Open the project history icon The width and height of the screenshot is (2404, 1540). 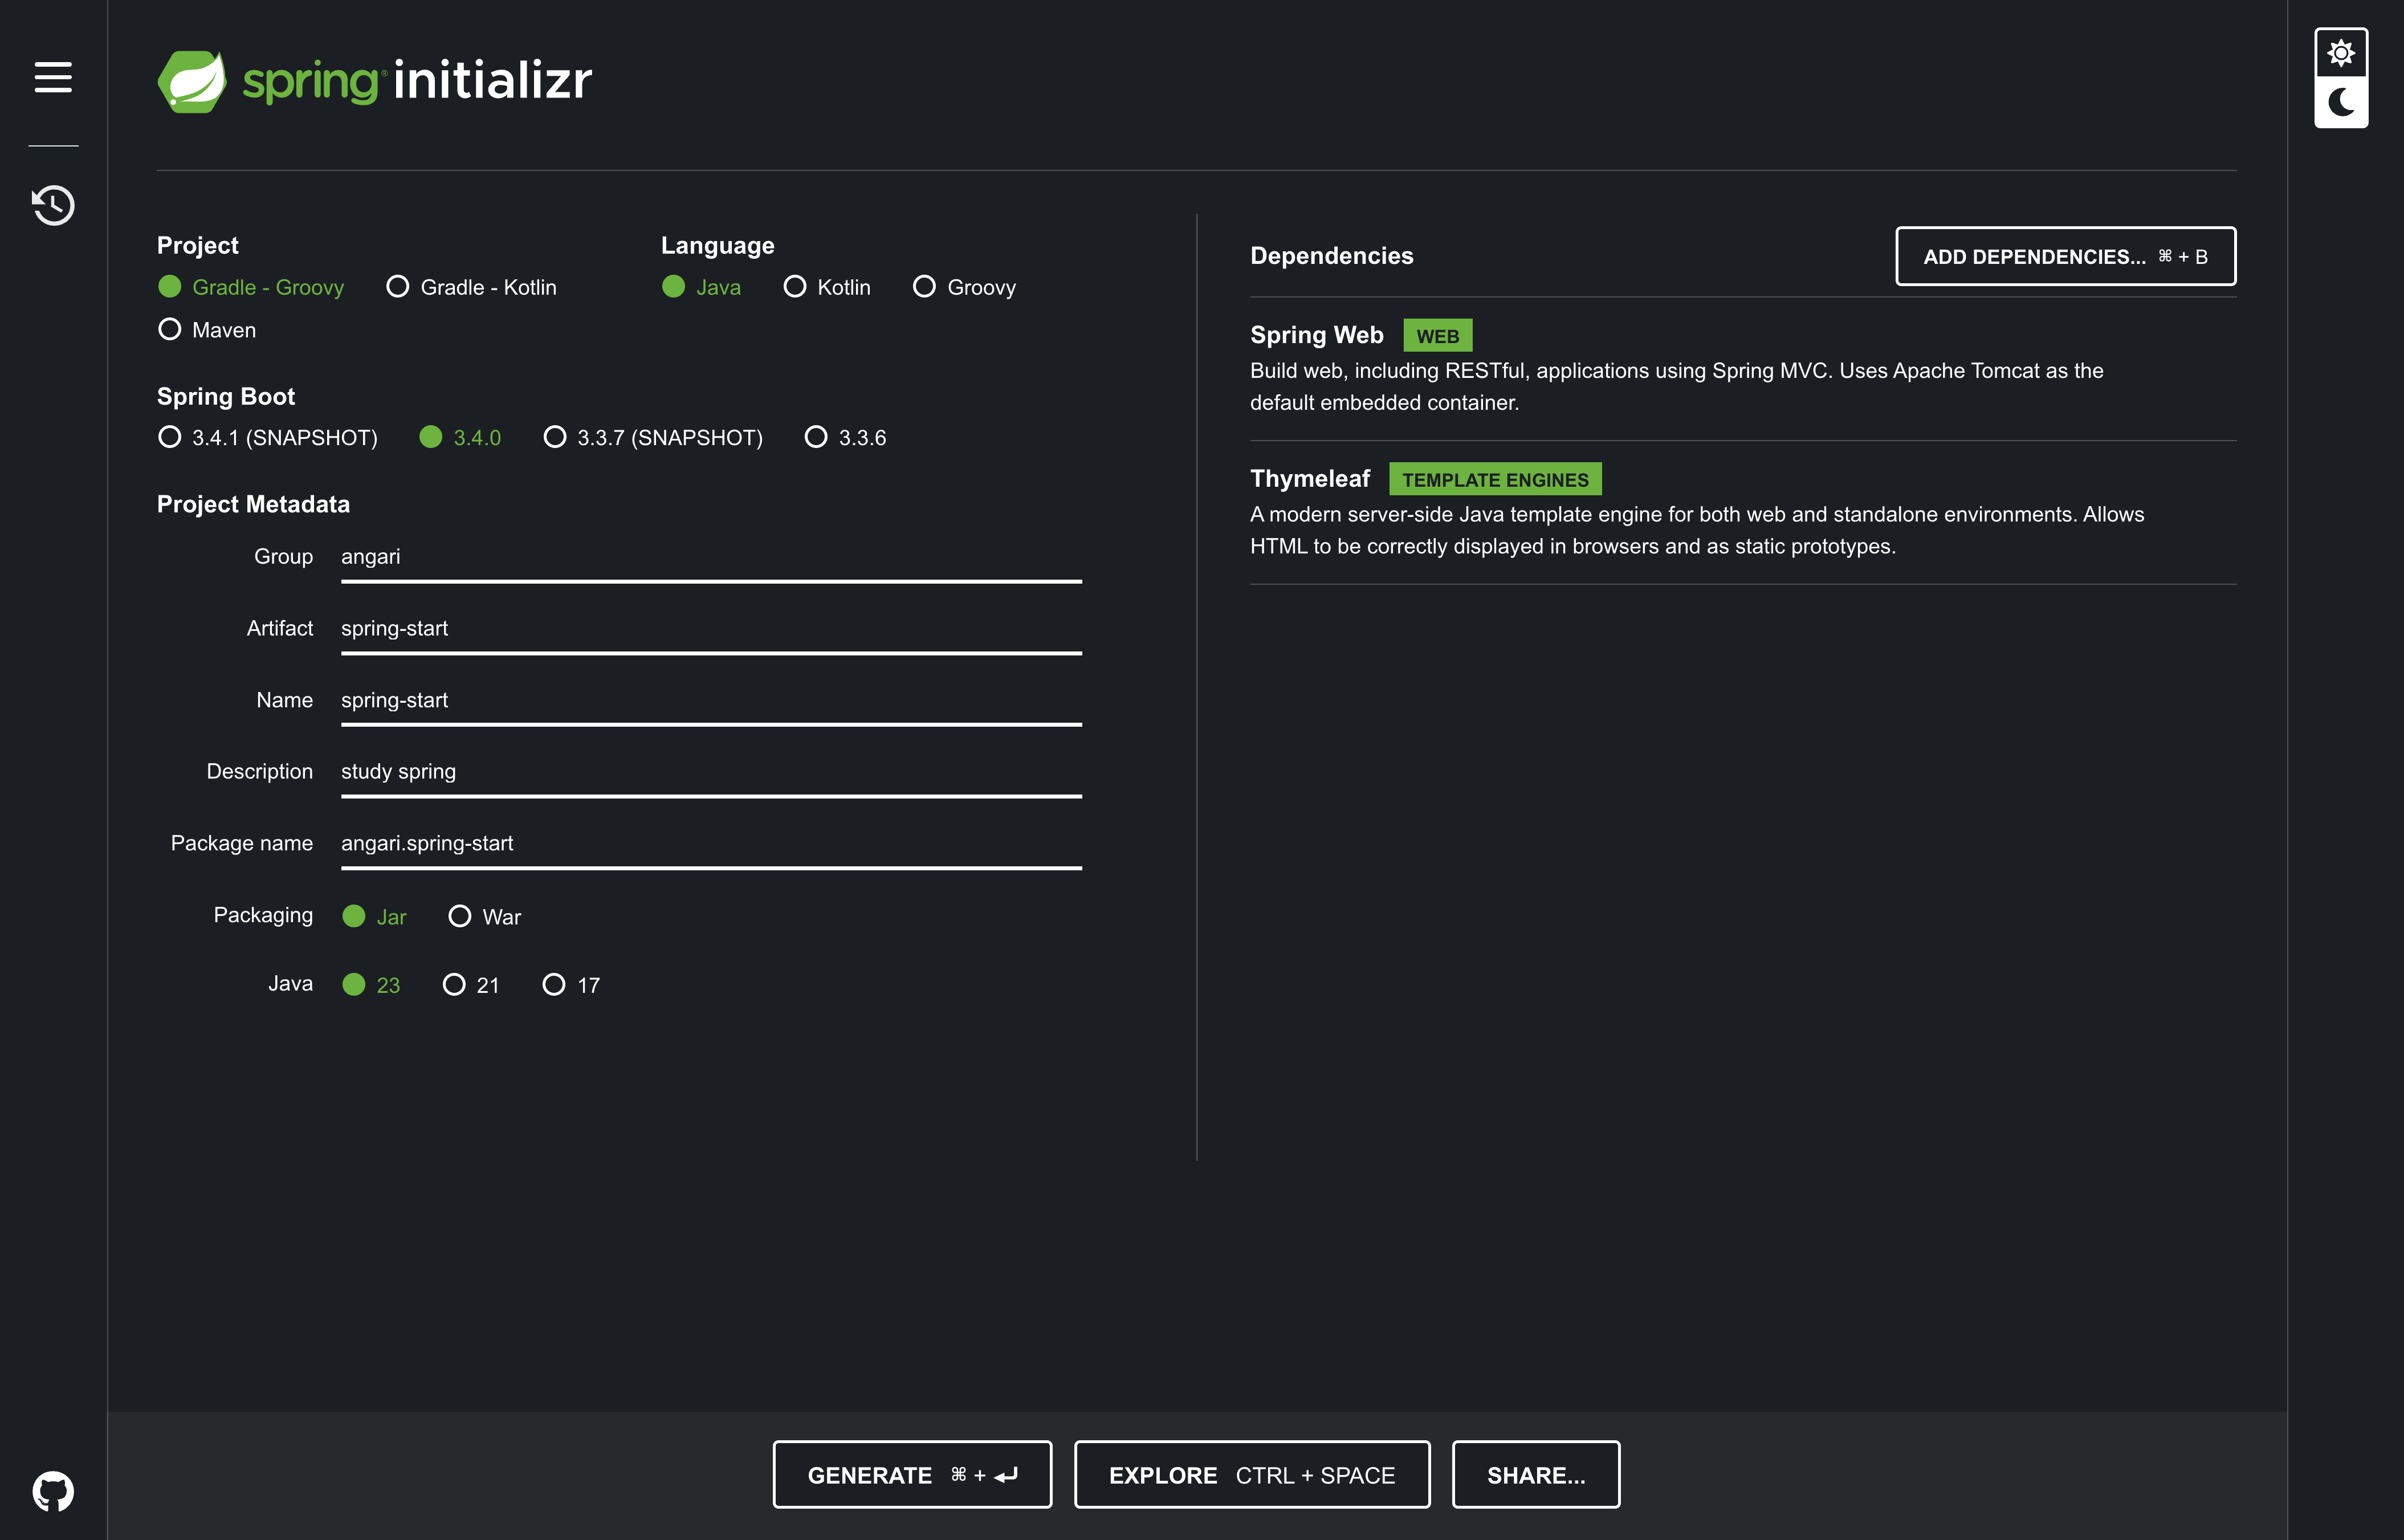[53, 205]
